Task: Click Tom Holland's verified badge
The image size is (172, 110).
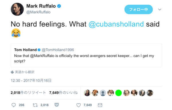Action: pos(39,50)
